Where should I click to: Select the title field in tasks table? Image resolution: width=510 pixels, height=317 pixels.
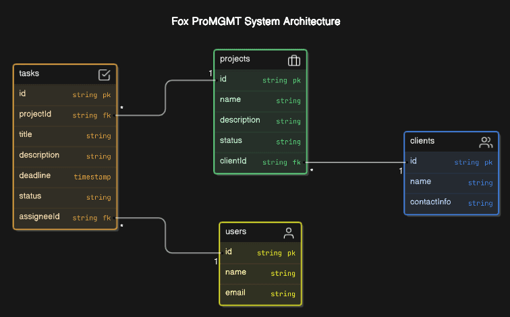(65, 135)
